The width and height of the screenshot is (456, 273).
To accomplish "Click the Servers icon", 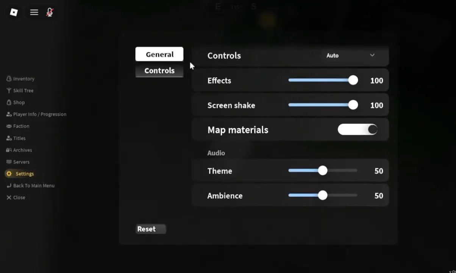I will click(9, 162).
